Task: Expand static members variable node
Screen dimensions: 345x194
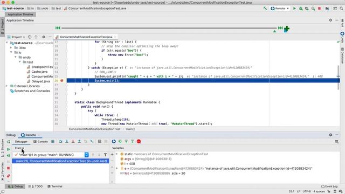Action: [117, 154]
